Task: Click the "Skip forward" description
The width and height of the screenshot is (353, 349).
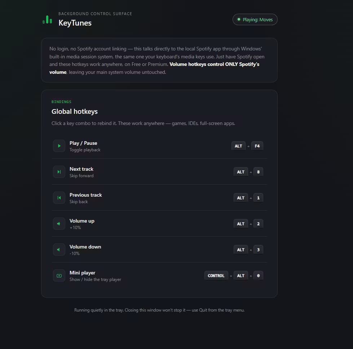Action: [81, 176]
